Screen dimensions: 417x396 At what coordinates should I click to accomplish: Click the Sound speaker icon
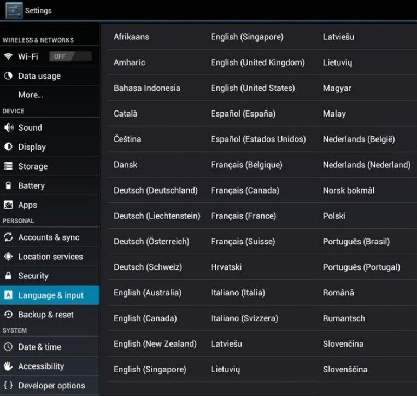tap(9, 127)
